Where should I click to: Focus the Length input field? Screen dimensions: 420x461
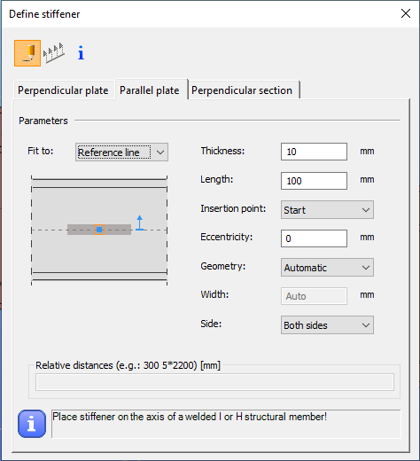[x=314, y=181]
